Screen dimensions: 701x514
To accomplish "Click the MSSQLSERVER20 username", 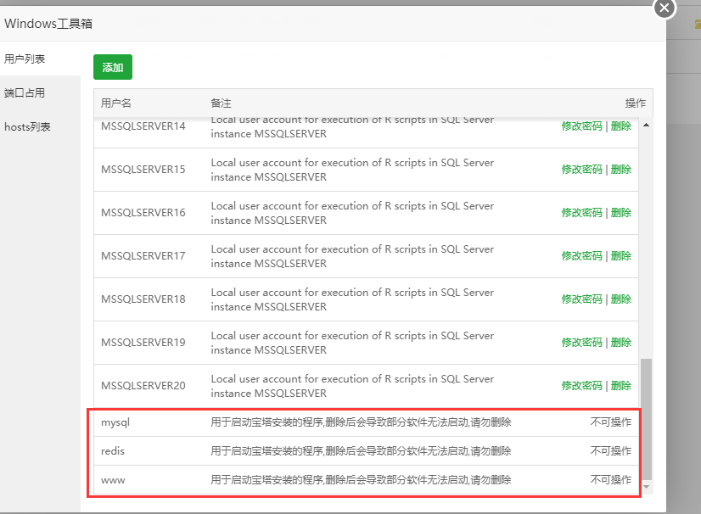I will [x=143, y=385].
